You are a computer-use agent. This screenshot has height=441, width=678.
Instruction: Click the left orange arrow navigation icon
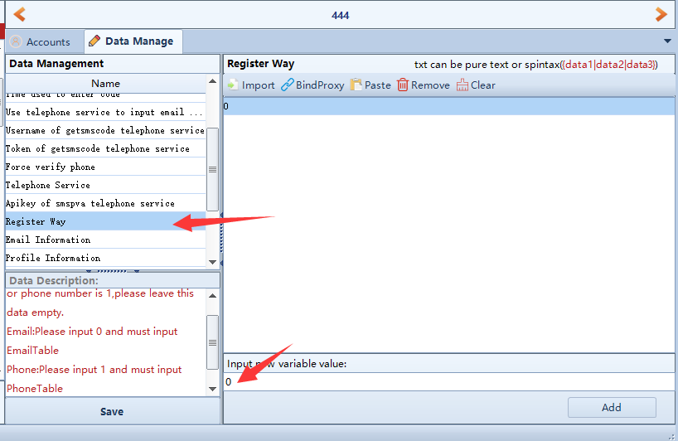(19, 14)
